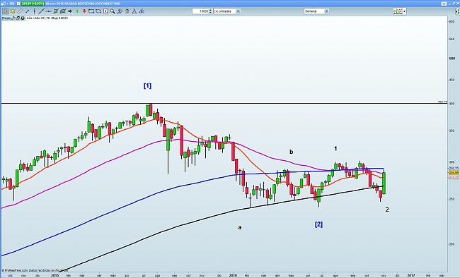Click the copy icon beside the Precio label
Image resolution: width=460 pixels, height=278 pixels.
coord(18,18)
